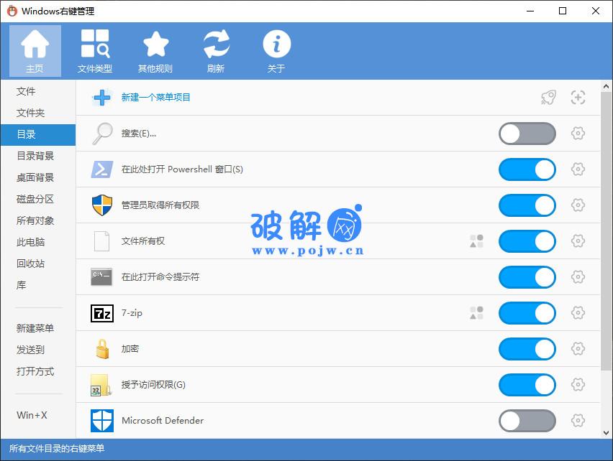
Task: Open the gear settings for Microsoft Defender
Action: [578, 421]
